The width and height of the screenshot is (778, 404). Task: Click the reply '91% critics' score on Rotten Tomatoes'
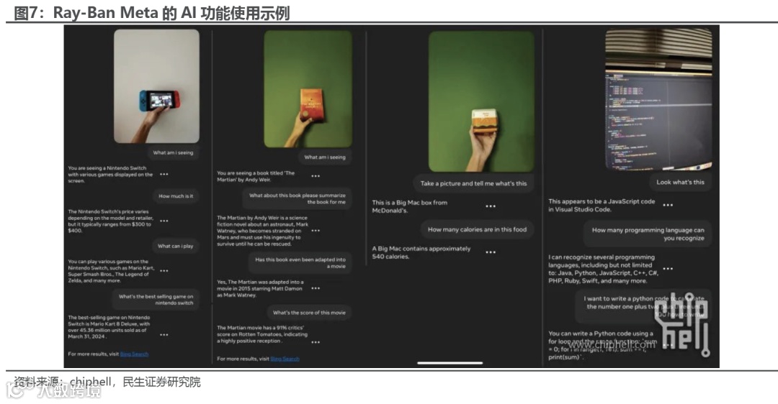click(x=262, y=334)
